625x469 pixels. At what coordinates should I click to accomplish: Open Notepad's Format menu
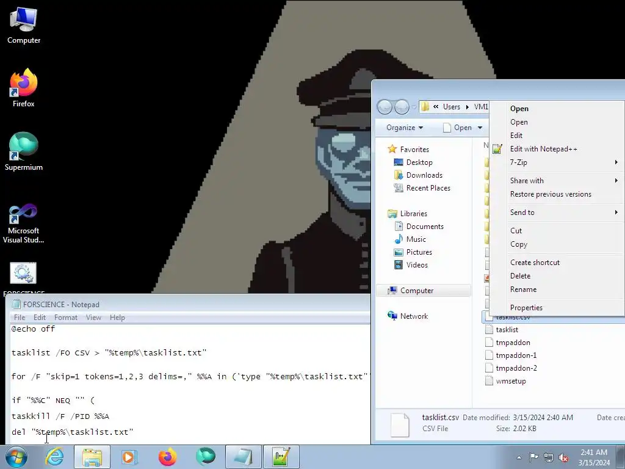click(66, 318)
